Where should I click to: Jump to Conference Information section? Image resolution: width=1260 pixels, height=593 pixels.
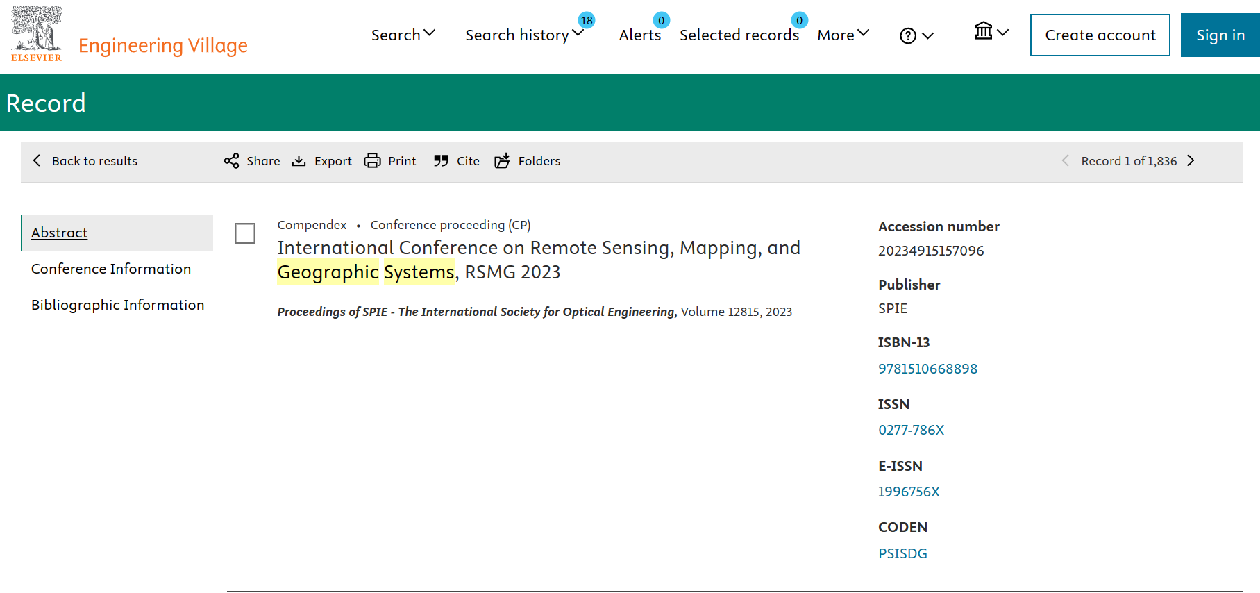click(x=111, y=269)
